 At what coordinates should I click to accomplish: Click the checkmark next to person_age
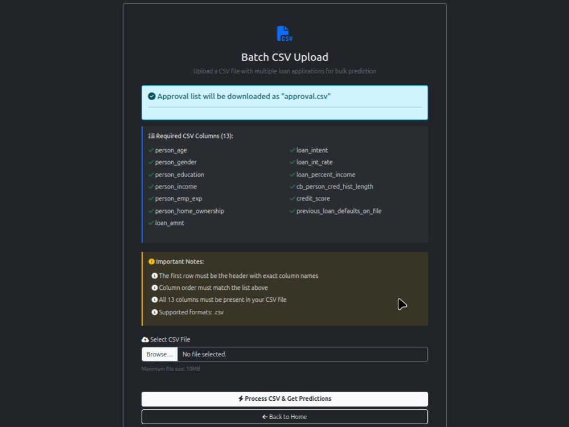pyautogui.click(x=151, y=150)
